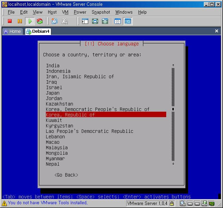Click the green Power On play button
This screenshot has width=223, height=208.
(30, 21)
